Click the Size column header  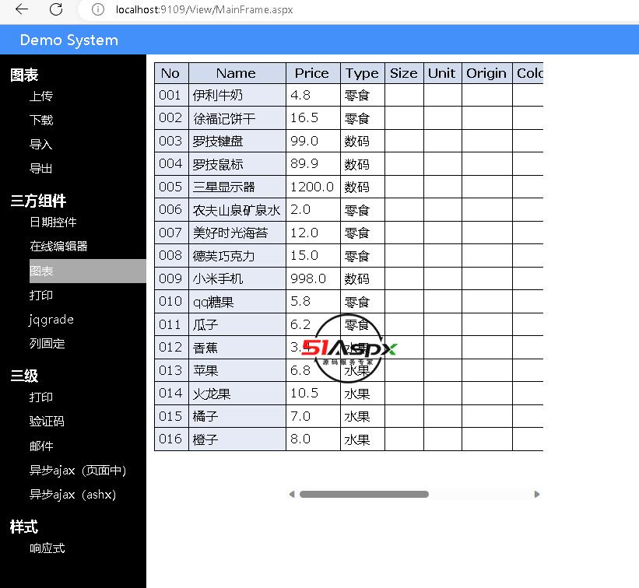(x=404, y=73)
